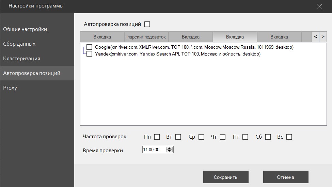Open the Сбор данных section

37,44
